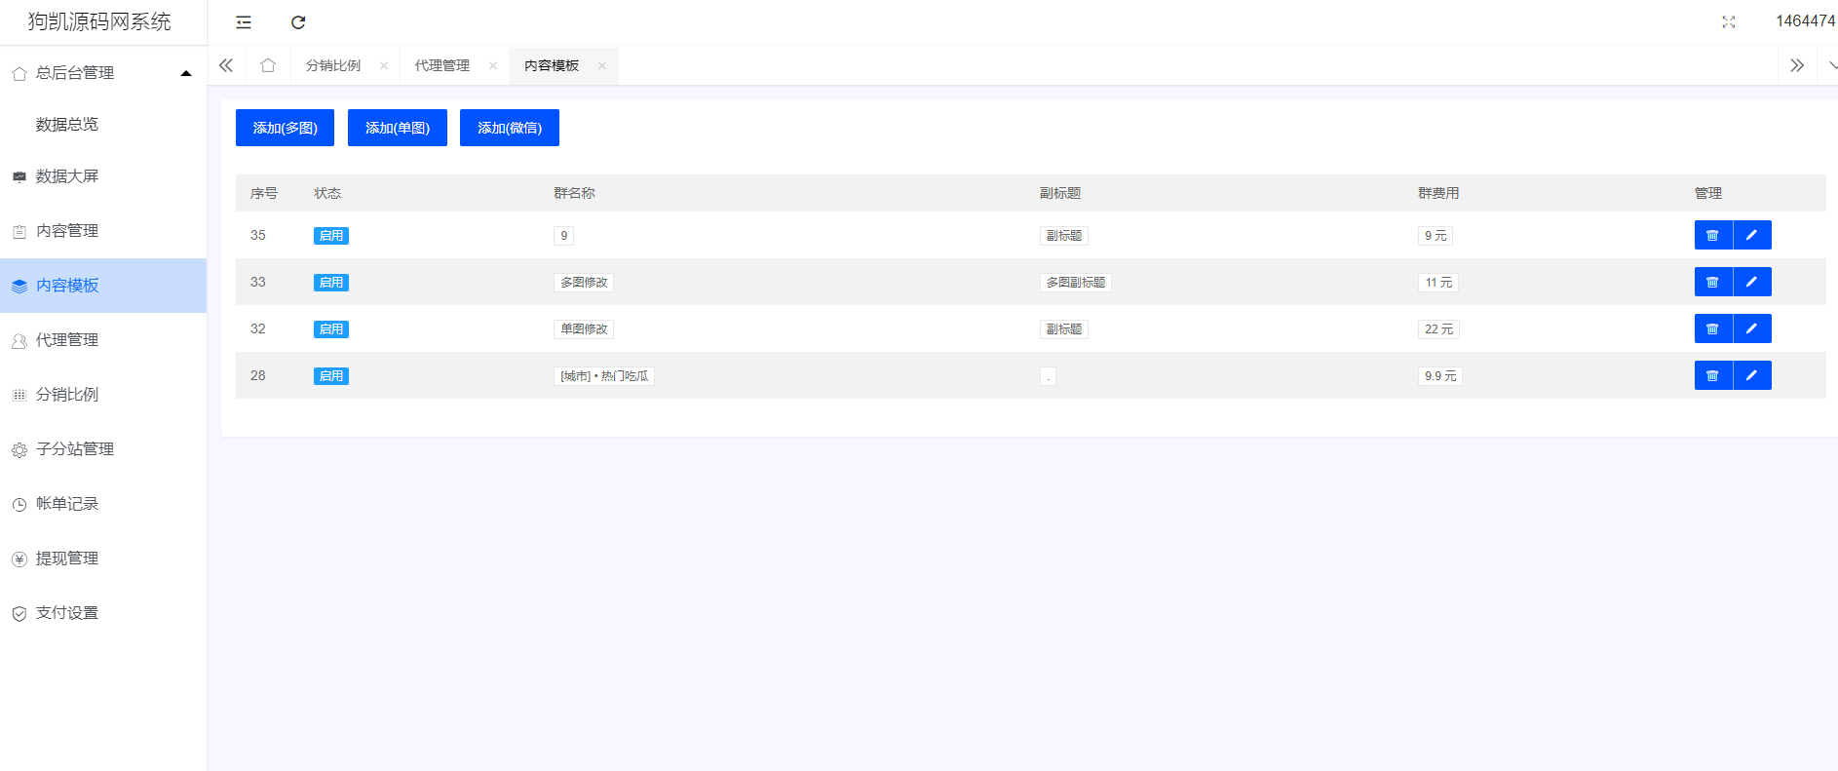Delete row 35 with trash icon
The width and height of the screenshot is (1838, 771).
tap(1712, 235)
